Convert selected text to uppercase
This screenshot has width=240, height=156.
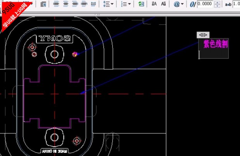pyautogui.click(x=154, y=3)
